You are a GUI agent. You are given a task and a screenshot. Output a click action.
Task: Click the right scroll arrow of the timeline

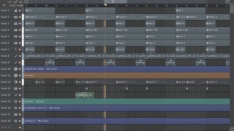pyautogui.click(x=228, y=2)
